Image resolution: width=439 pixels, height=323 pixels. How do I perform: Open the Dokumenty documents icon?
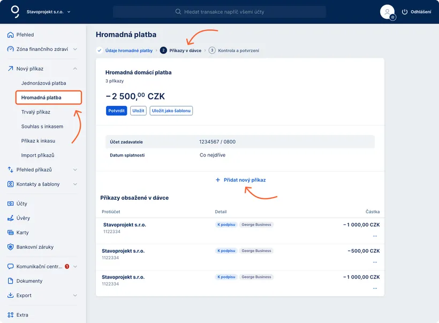[10, 281]
